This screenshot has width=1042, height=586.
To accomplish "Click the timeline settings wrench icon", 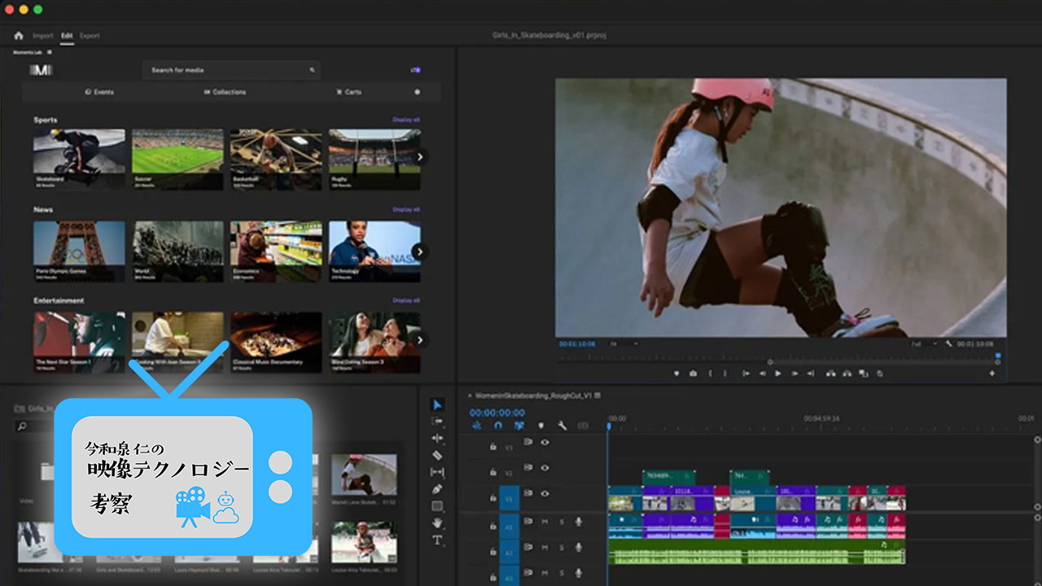I will (x=562, y=426).
